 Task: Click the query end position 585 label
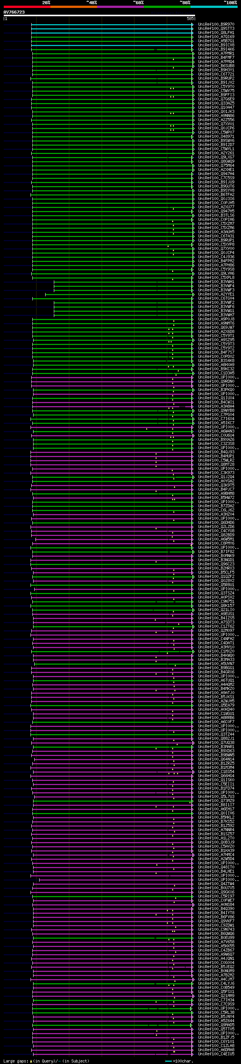[x=190, y=18]
